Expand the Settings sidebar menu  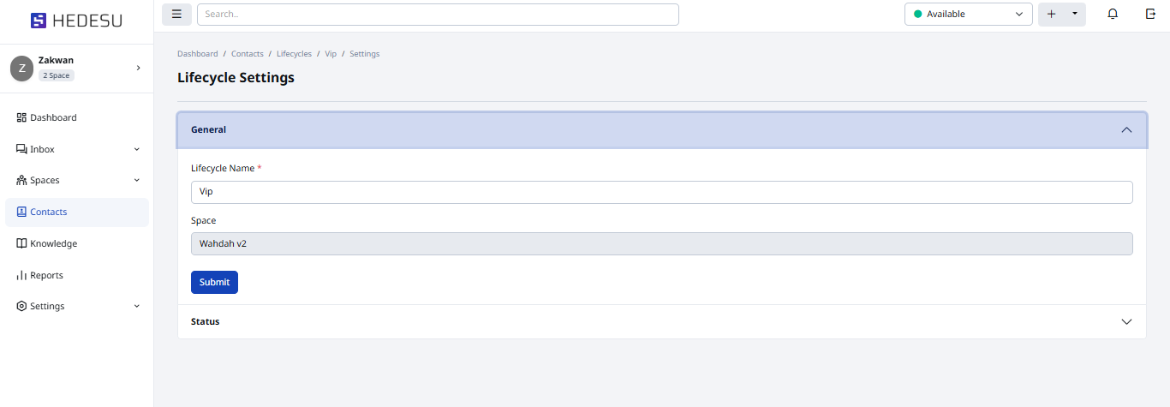(77, 306)
